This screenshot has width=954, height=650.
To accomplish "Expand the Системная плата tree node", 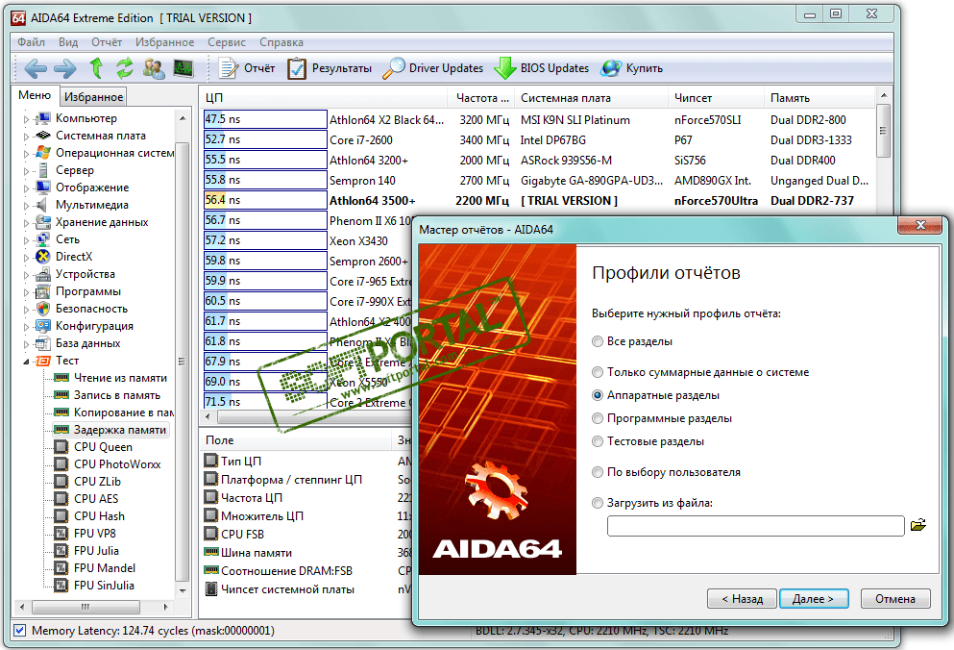I will point(26,136).
